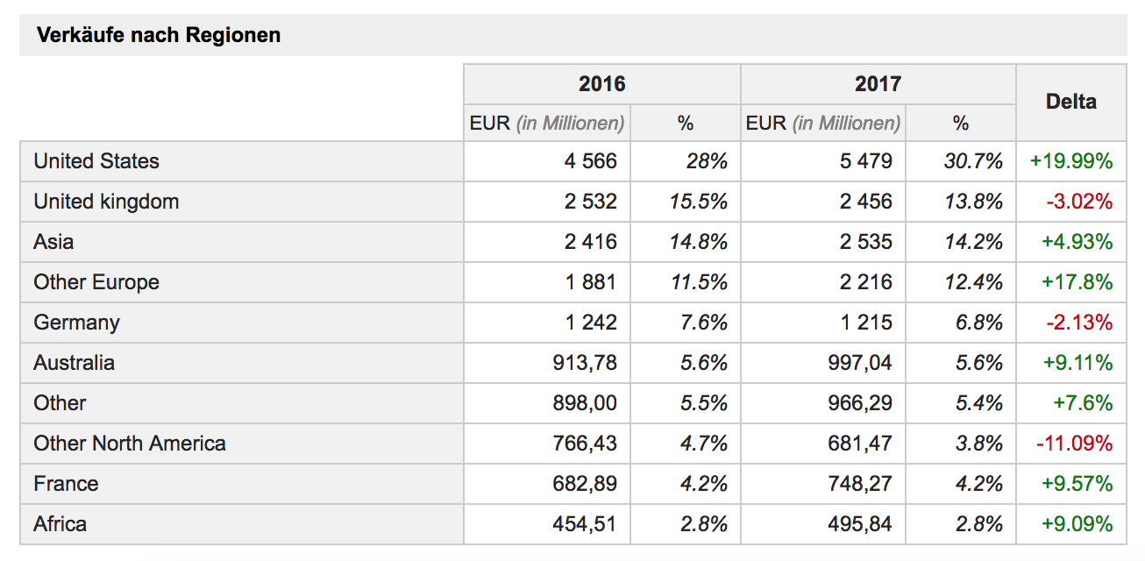Click United States delta value +19.99%

1070,161
